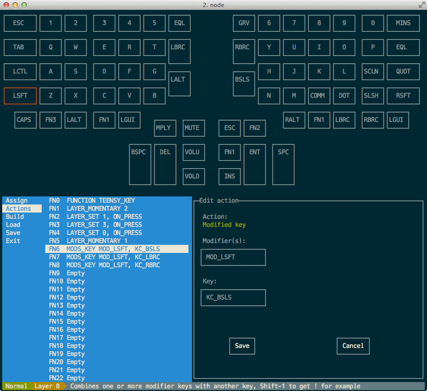Open the Assign menu item
The width and height of the screenshot is (427, 391).
(x=17, y=200)
